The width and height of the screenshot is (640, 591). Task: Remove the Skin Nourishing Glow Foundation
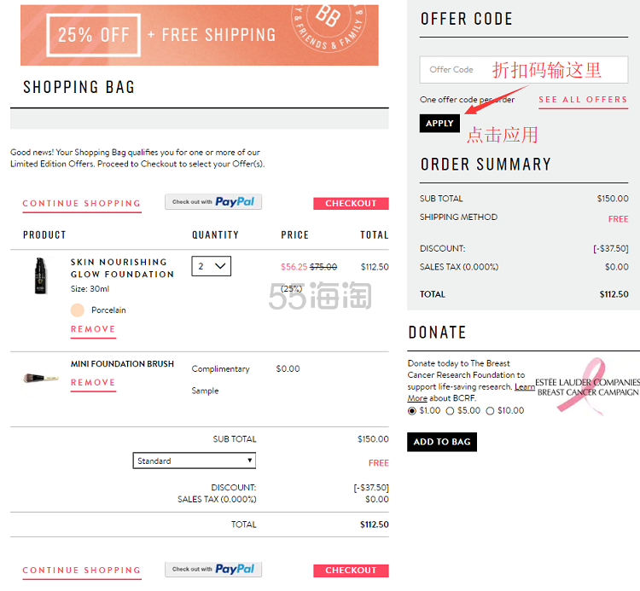93,329
